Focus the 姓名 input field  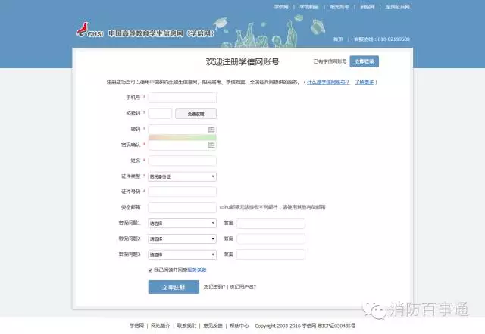[182, 161]
